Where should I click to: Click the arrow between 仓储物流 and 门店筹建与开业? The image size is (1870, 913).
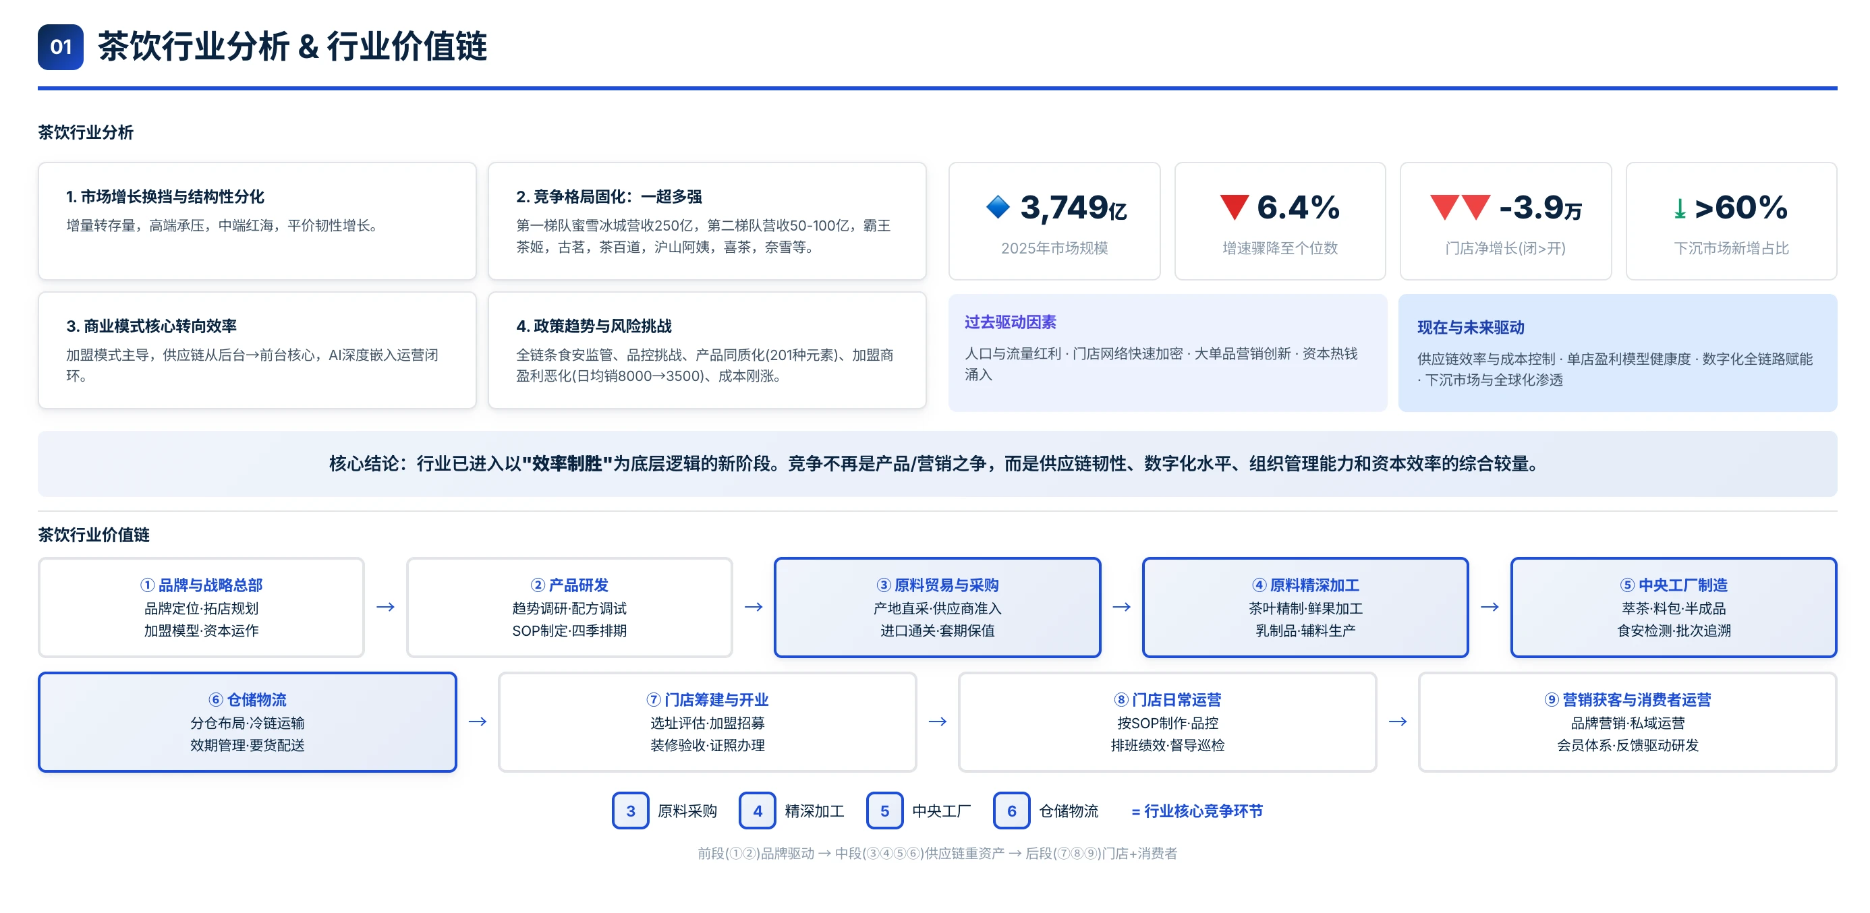click(478, 721)
